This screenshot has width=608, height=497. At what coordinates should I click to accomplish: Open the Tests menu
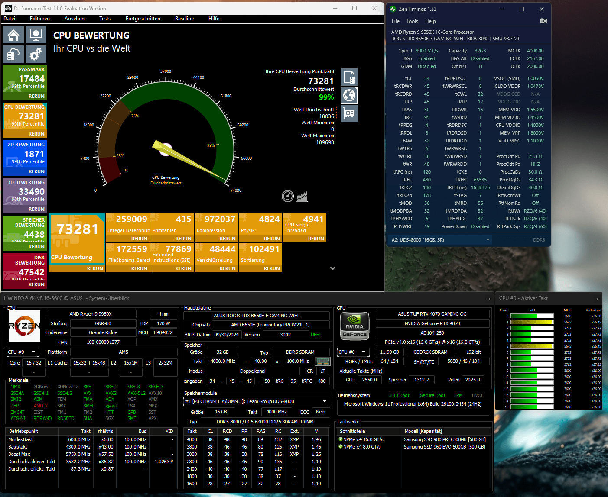[105, 19]
